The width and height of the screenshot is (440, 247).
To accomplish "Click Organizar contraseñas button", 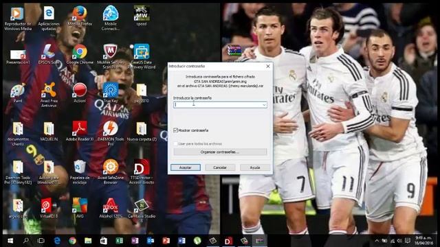I will (220, 152).
